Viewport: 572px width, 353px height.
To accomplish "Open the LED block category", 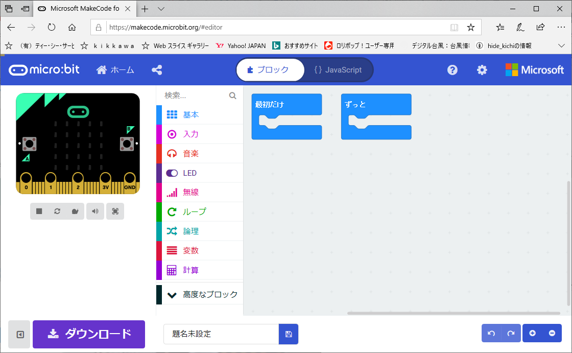I will click(200, 173).
